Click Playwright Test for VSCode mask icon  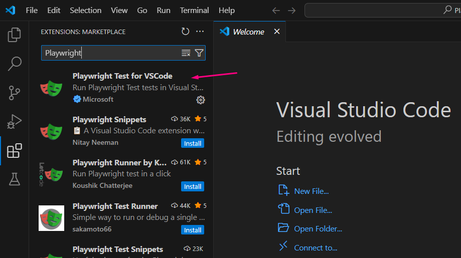coord(52,88)
